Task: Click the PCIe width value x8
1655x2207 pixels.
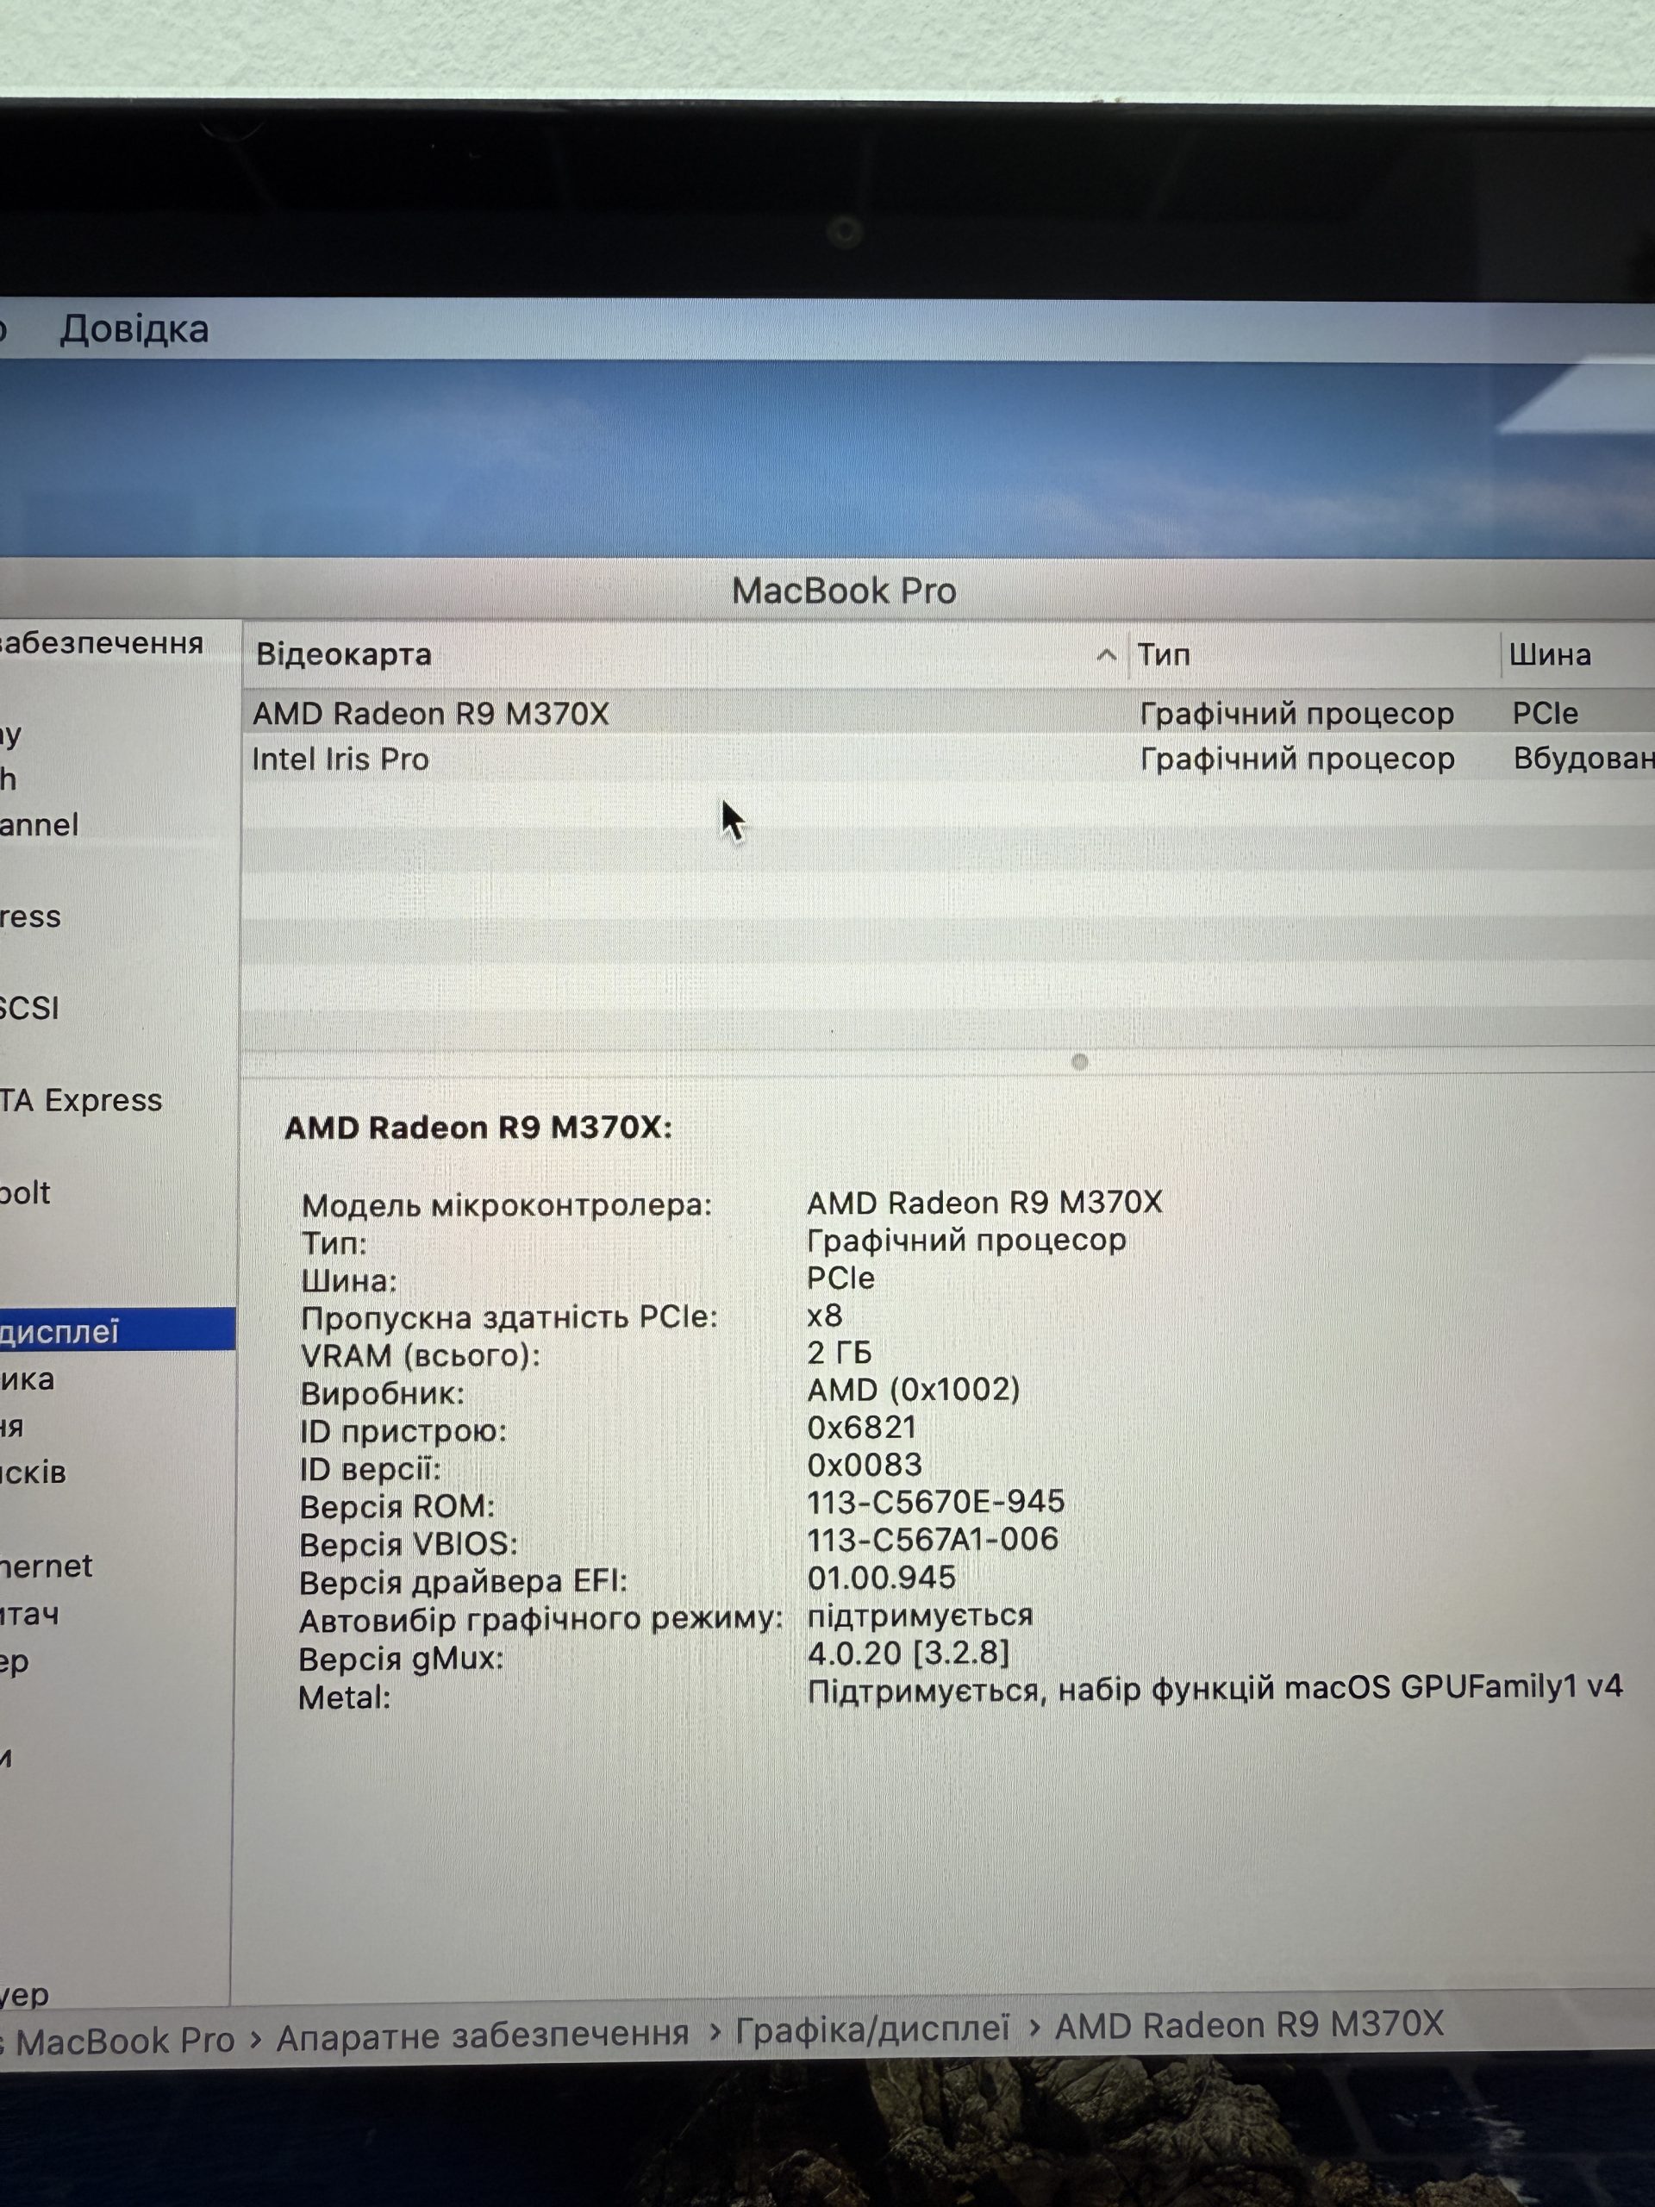Action: point(825,1316)
